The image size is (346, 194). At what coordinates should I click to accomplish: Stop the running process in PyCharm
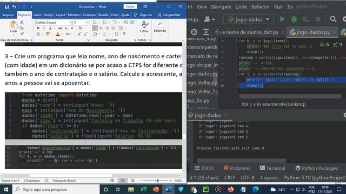[318, 19]
